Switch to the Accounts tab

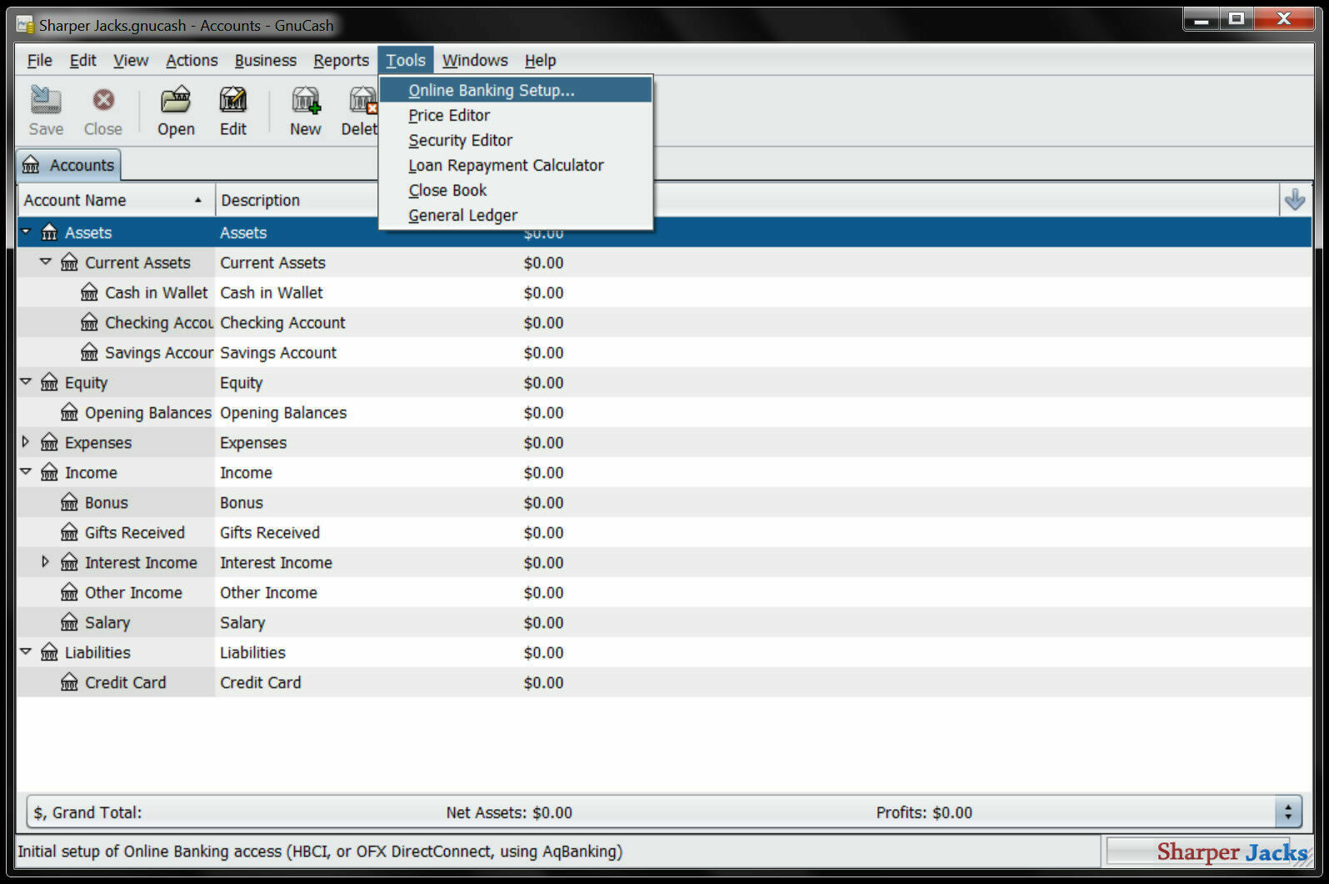(x=69, y=165)
